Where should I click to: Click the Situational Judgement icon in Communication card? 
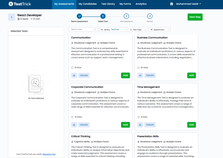point(72,43)
